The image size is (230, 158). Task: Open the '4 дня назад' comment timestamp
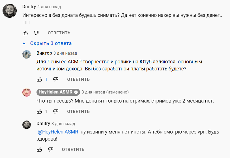(x=49, y=6)
